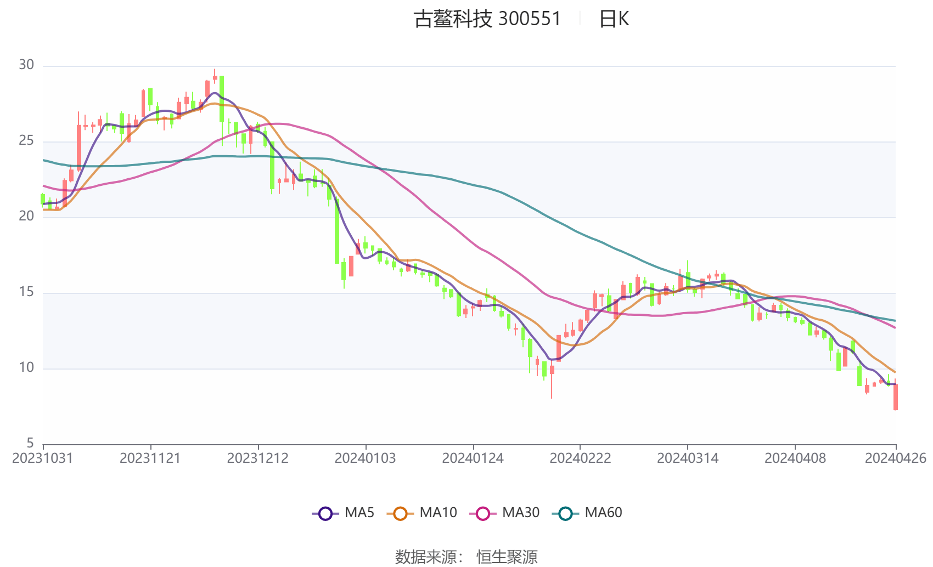933x567 pixels.
Task: Click the 20240222 date axis label
Action: pos(580,458)
